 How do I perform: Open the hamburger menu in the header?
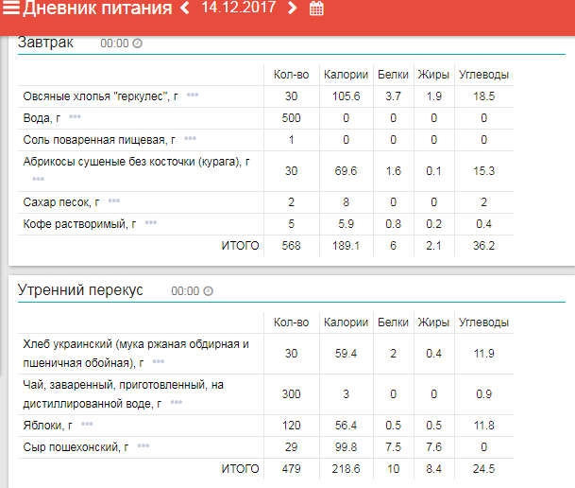pos(10,9)
